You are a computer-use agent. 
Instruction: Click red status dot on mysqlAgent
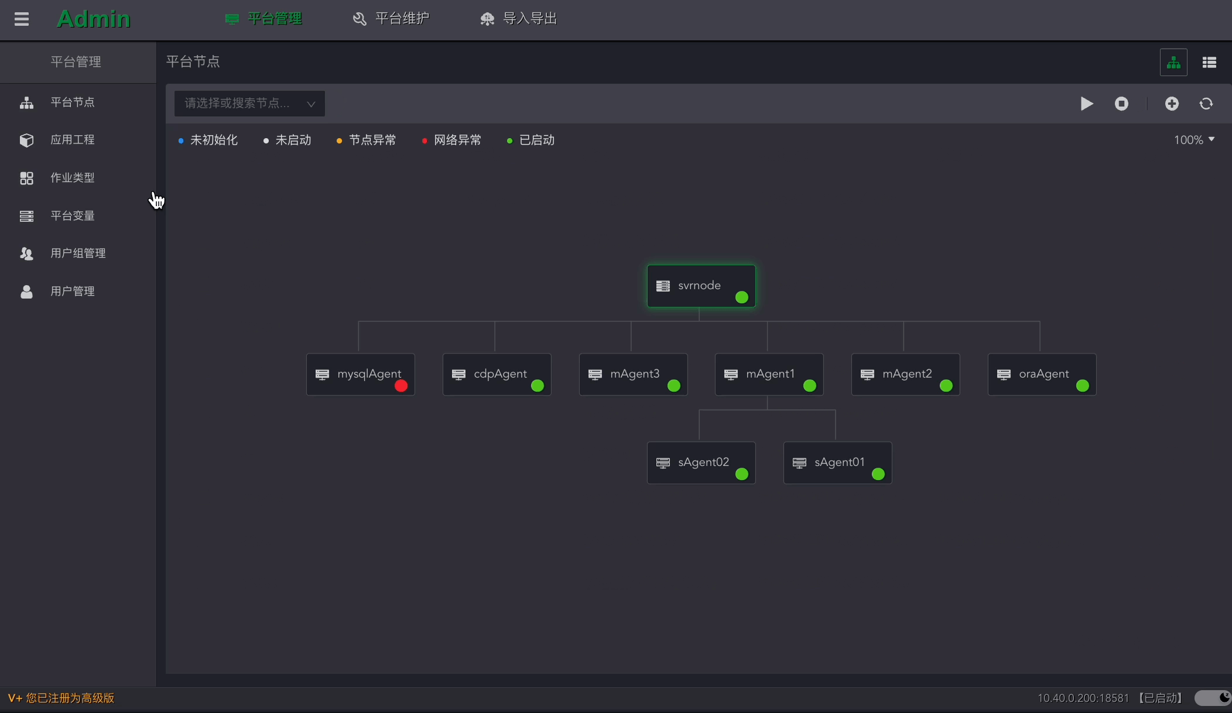401,386
